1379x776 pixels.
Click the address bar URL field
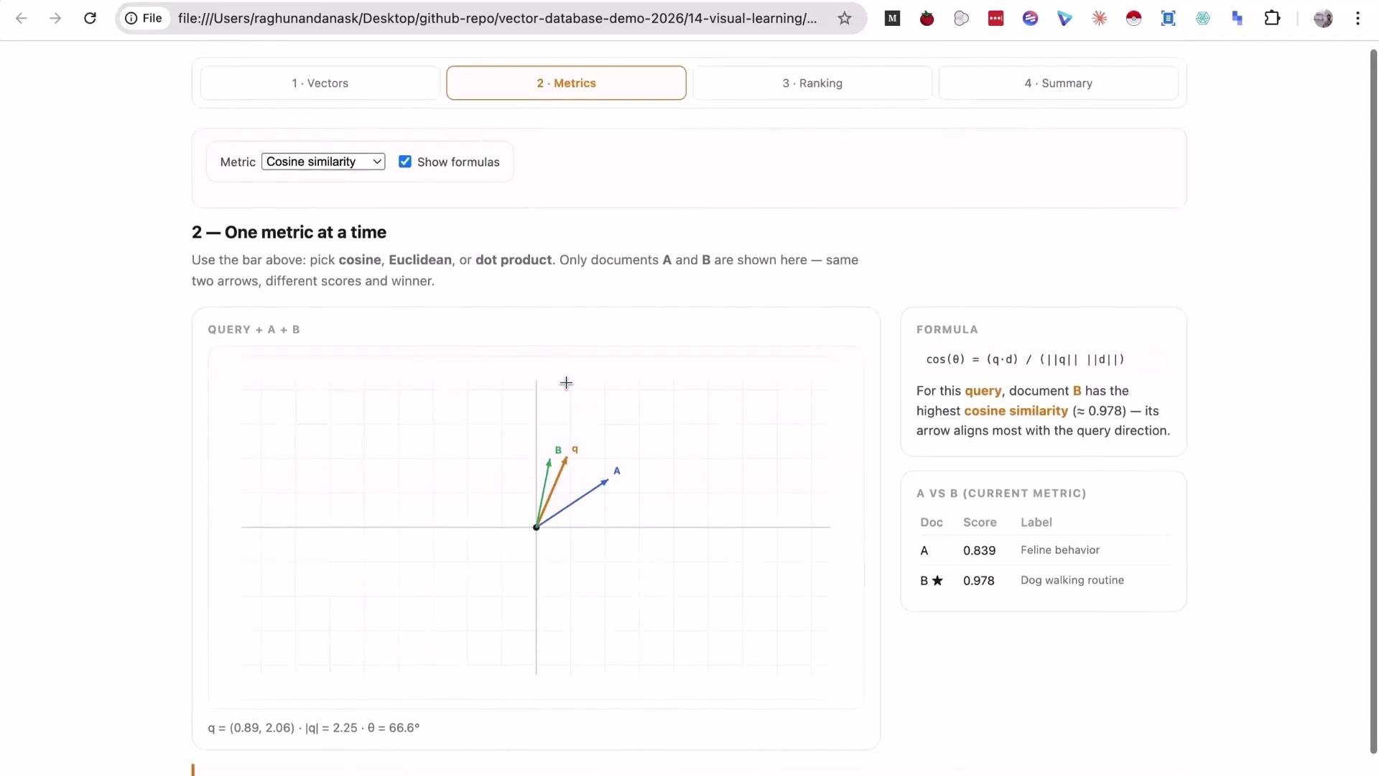coord(497,19)
